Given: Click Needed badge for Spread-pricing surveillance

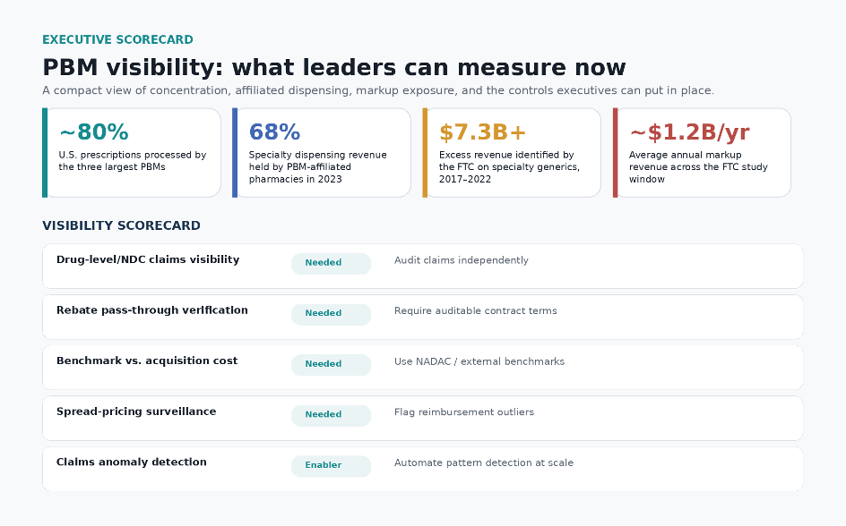Looking at the screenshot, I should pos(332,415).
